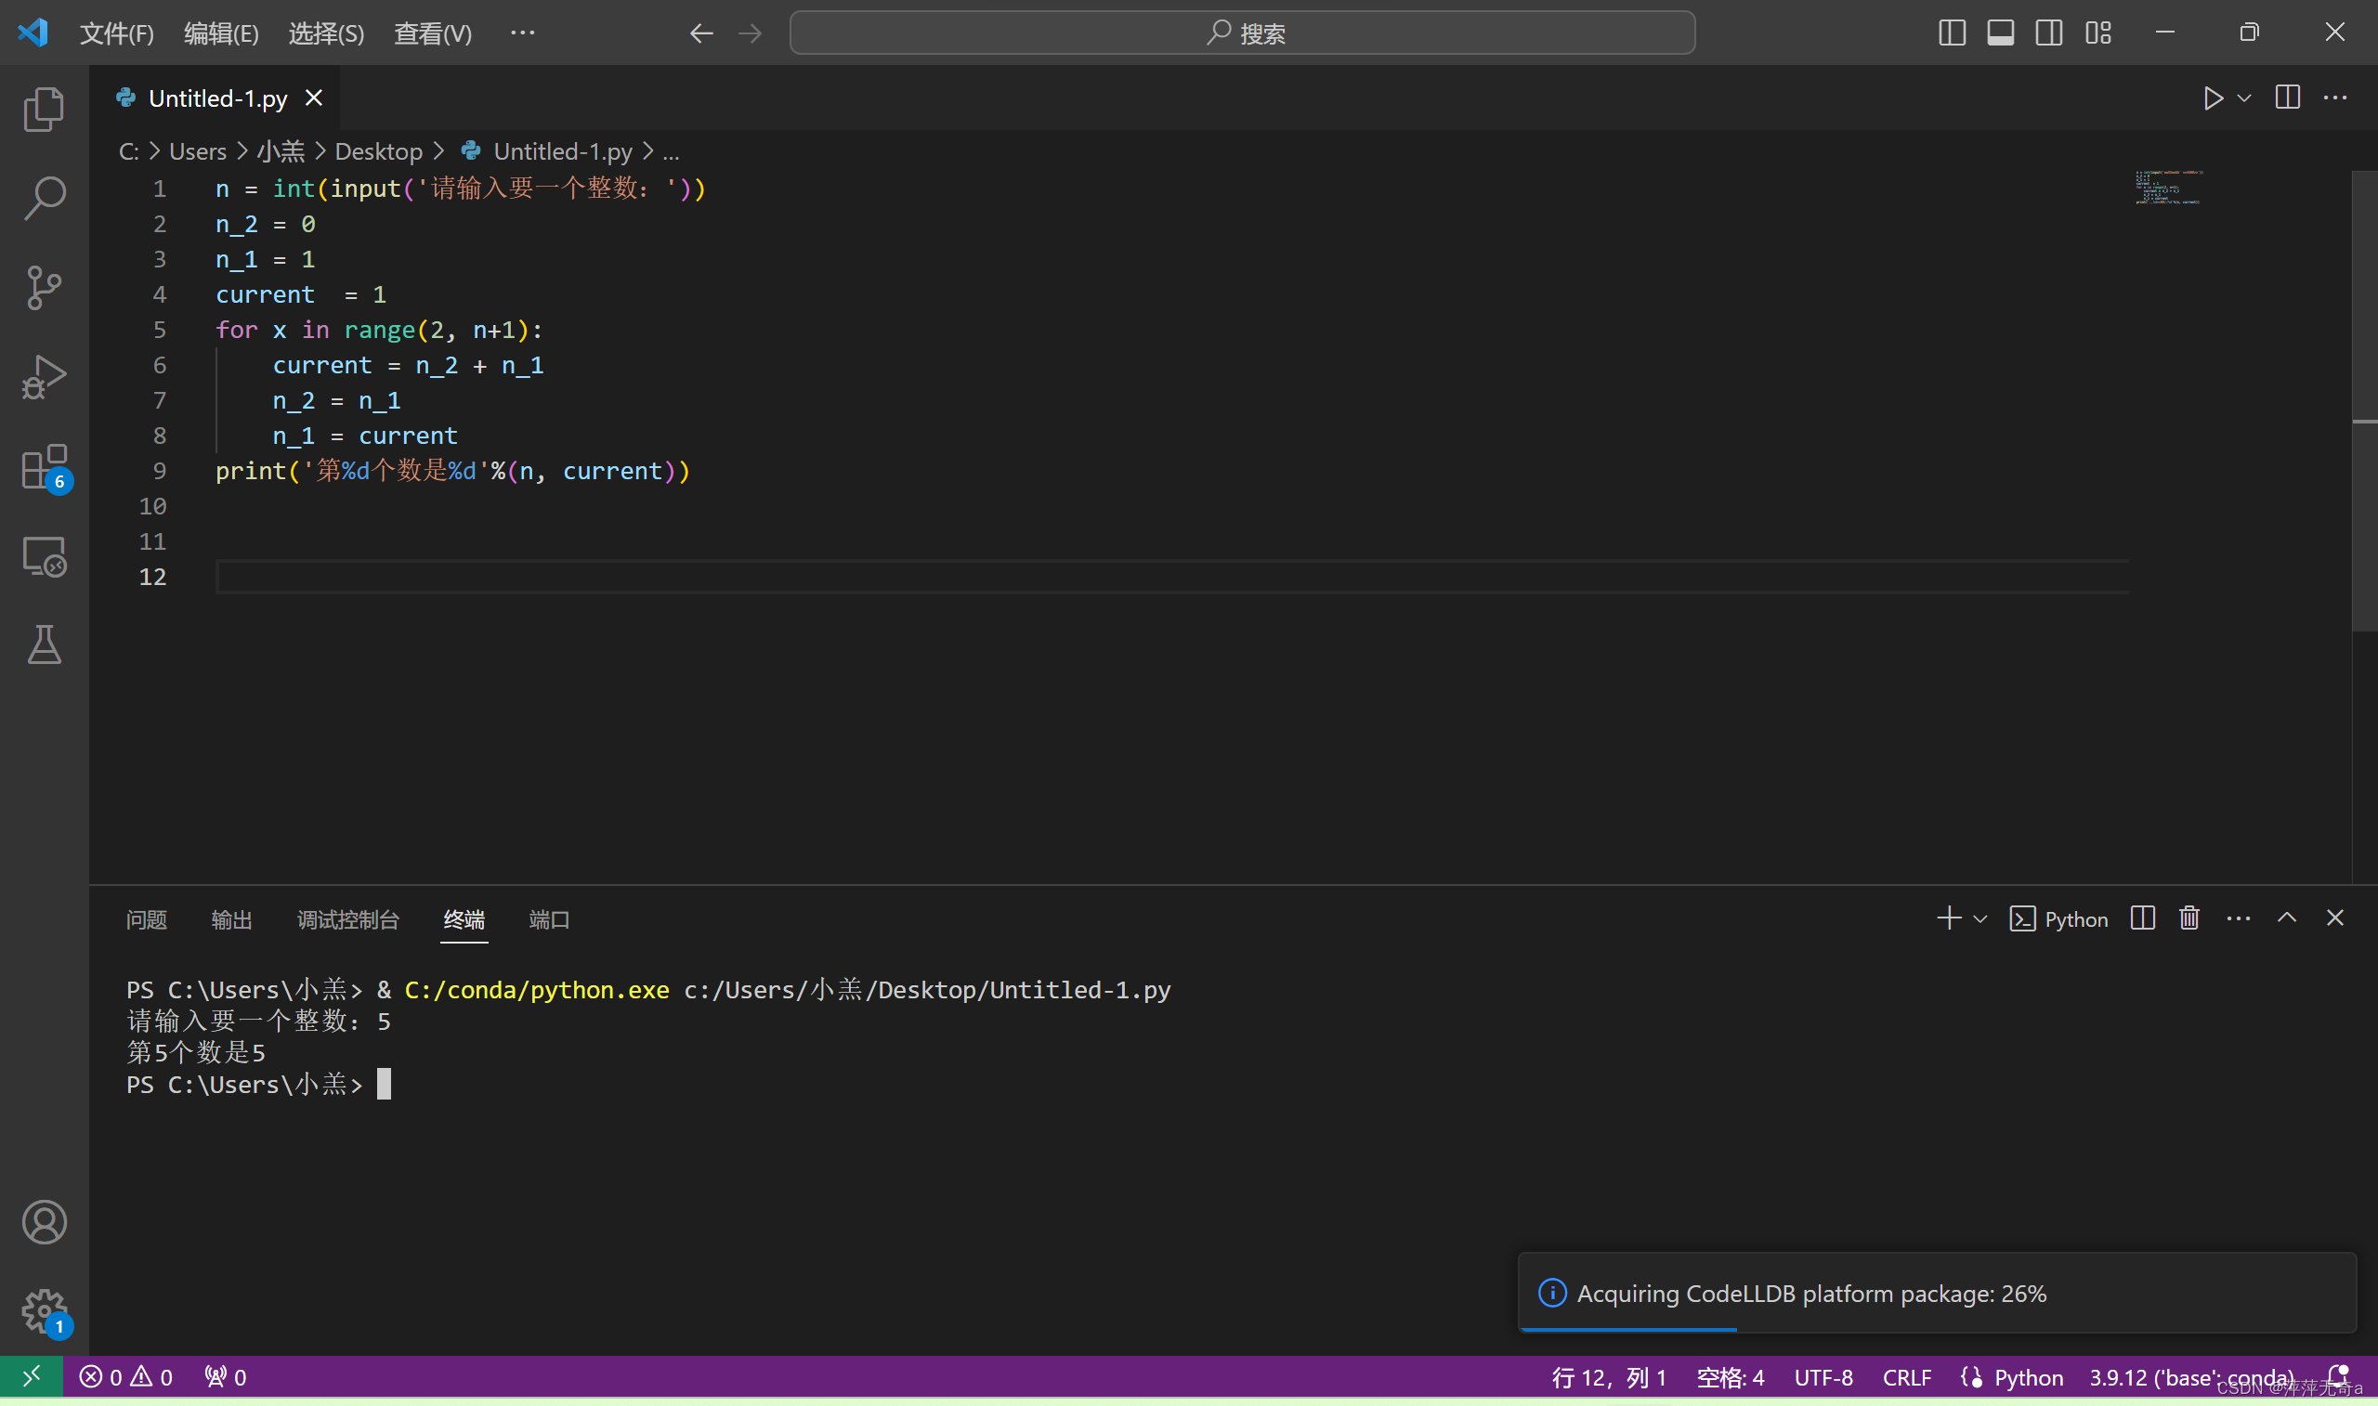Open the Manage settings gear

[x=44, y=1310]
